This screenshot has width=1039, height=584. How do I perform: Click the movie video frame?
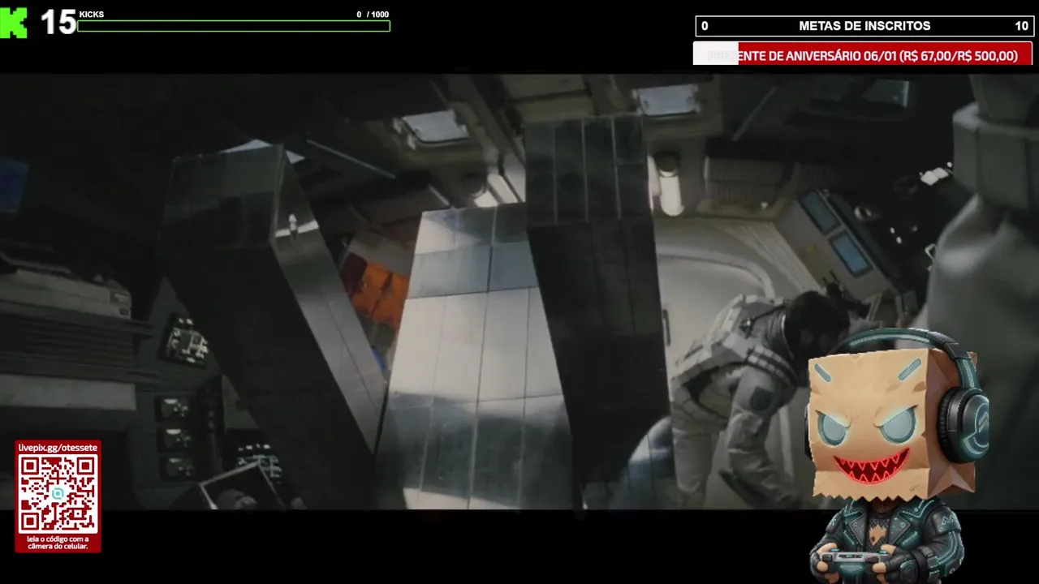[519, 292]
